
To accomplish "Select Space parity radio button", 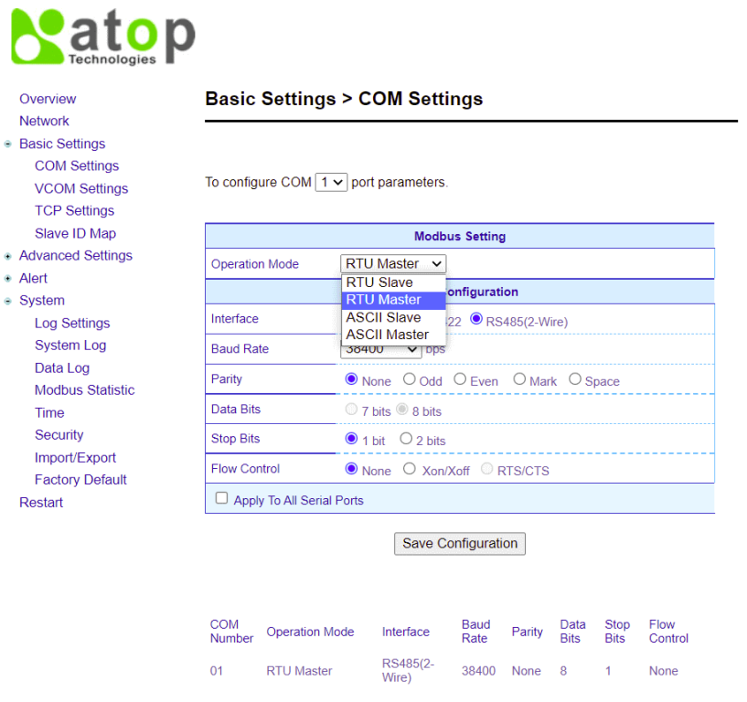I will 575,379.
